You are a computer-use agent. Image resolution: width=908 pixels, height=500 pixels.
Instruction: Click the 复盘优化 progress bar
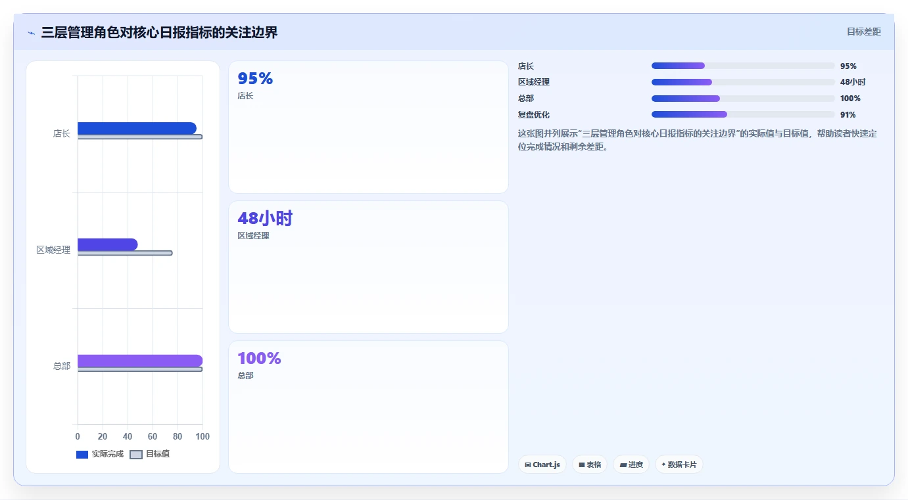point(743,114)
